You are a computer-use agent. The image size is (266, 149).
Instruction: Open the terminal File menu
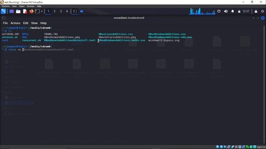pos(5,23)
